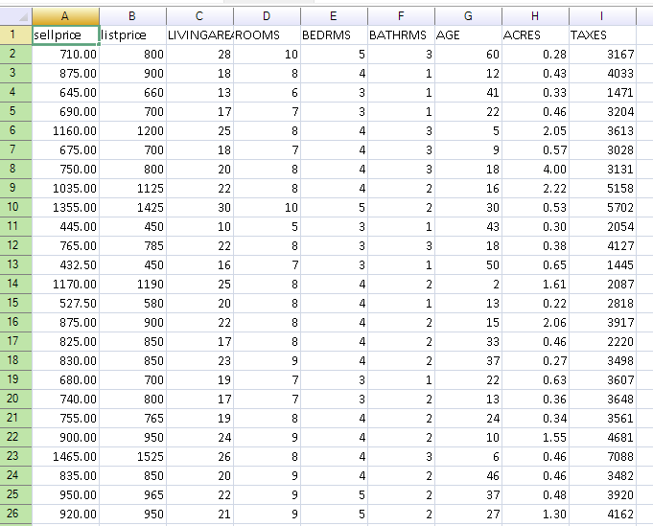
Task: Click the 'TAXES' header cell
Action: 602,34
